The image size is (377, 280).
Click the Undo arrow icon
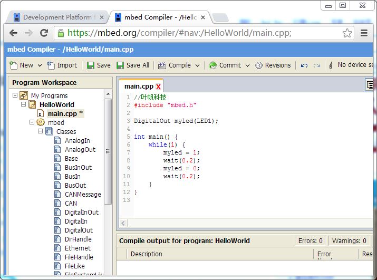(304, 65)
